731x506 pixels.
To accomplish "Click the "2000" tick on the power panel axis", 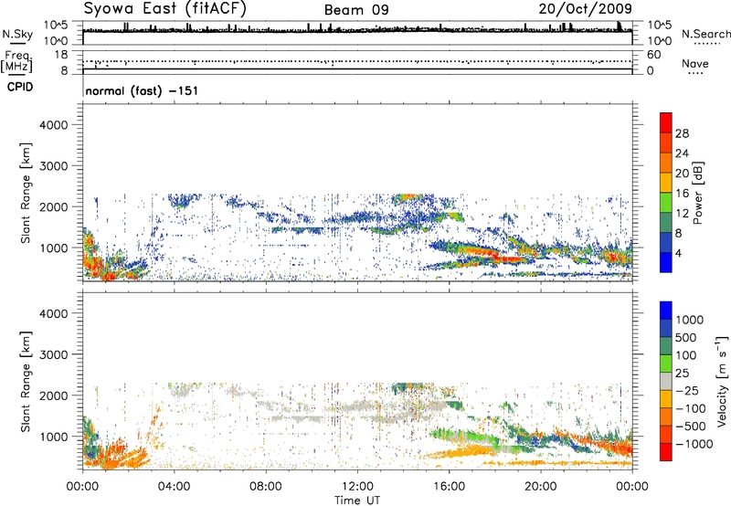I will (53, 207).
